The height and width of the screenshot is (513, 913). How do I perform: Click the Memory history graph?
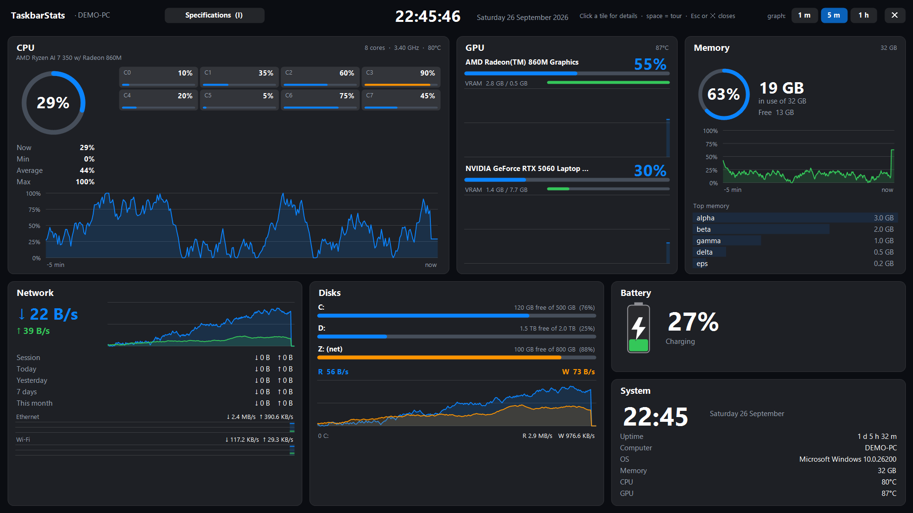pos(808,157)
